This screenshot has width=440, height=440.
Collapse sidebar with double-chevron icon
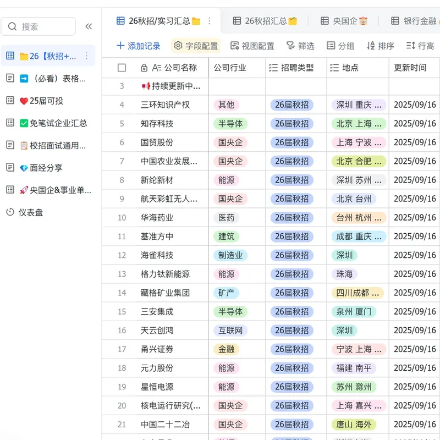(x=89, y=26)
